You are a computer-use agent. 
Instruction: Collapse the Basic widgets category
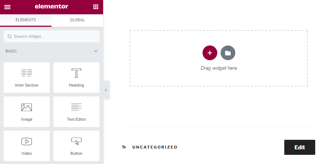[x=96, y=51]
